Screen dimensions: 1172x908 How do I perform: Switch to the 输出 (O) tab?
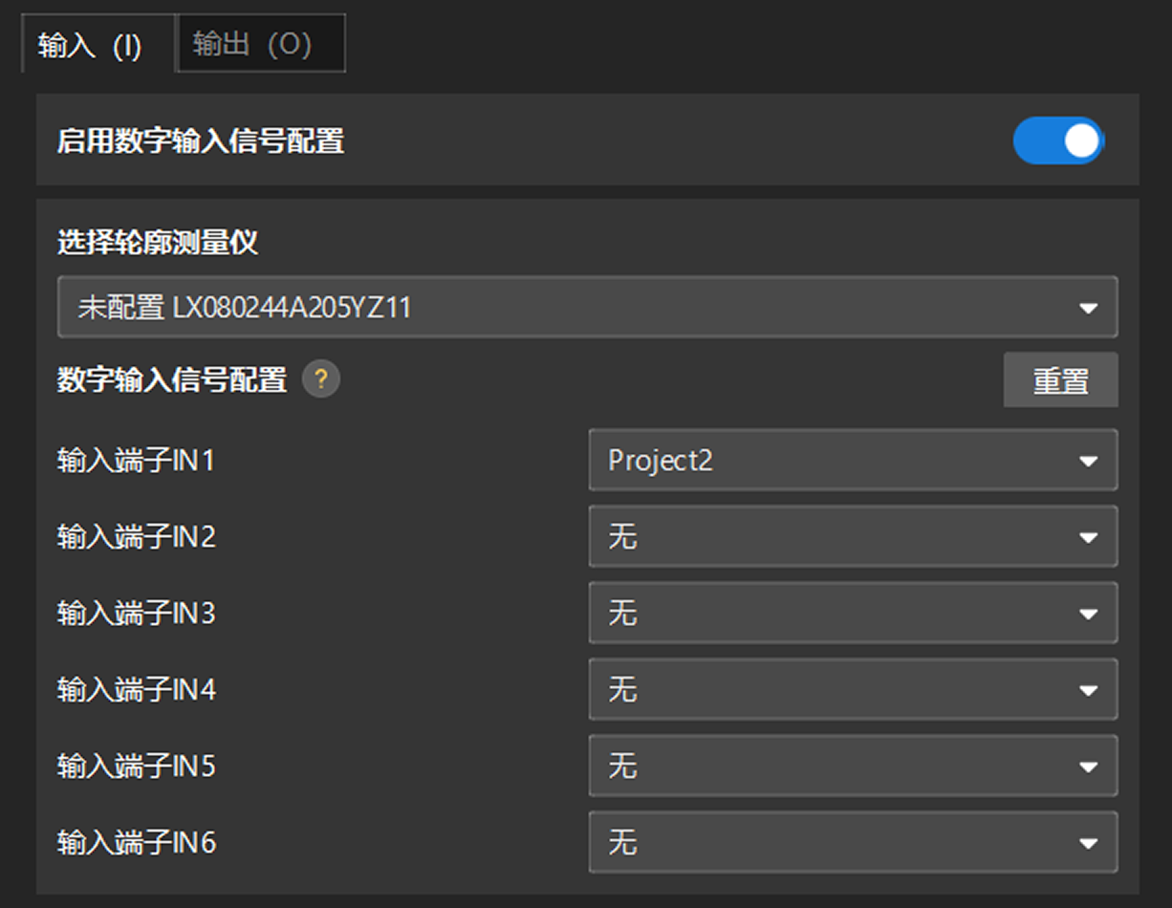tap(260, 42)
